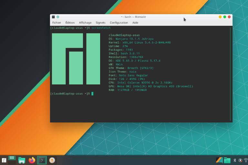248x165 pixels.
Task: Click the 'Icon Theme: maia' line
Action: click(122, 72)
